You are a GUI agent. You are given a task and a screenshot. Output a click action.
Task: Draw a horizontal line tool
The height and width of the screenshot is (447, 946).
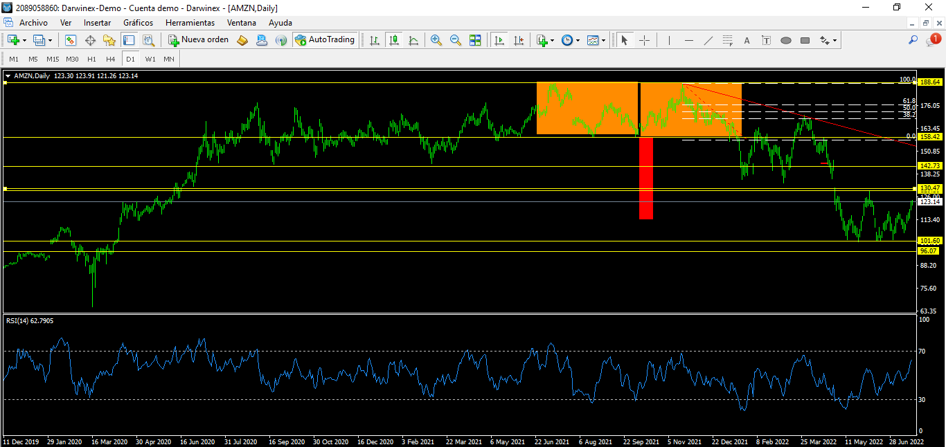click(688, 40)
